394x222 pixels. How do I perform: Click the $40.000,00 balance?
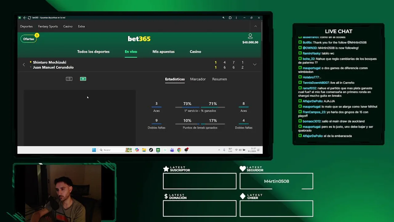coord(250,42)
